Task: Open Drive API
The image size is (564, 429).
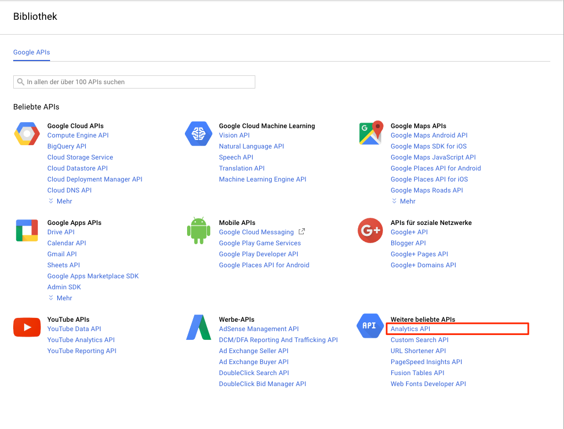Action: (x=61, y=232)
